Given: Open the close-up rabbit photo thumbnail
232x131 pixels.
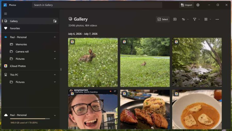Looking at the screenshot, I should (93, 62).
